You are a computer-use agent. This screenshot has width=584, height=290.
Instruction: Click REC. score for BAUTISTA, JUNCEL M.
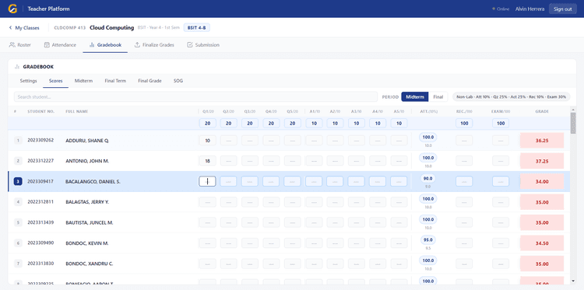[464, 222]
